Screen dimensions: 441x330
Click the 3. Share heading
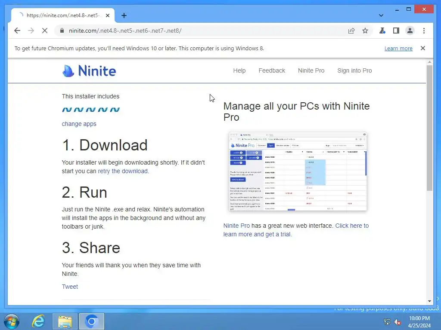(91, 248)
